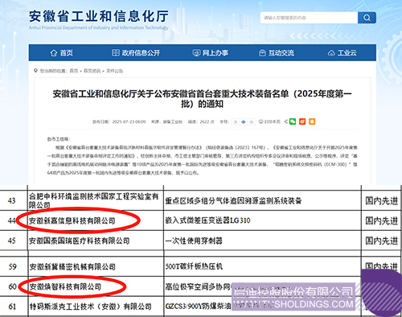This screenshot has width=402, height=317.
Task: Focus the site search input field
Action: pyautogui.click(x=309, y=18)
